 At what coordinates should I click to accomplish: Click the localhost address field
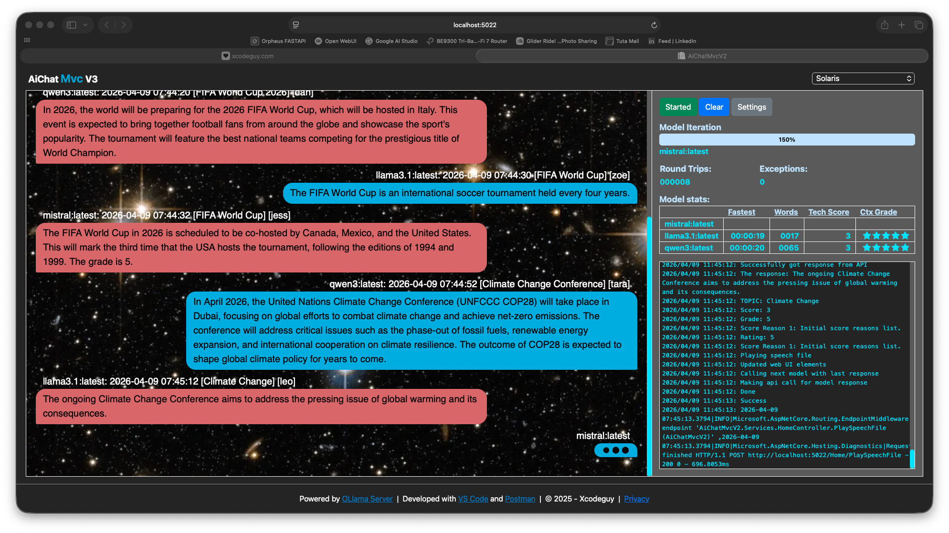click(474, 25)
